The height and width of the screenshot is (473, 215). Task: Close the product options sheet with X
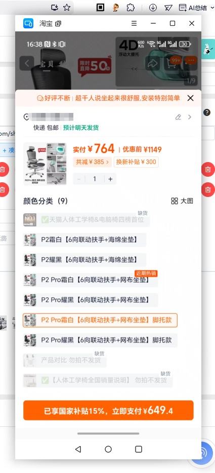[190, 98]
